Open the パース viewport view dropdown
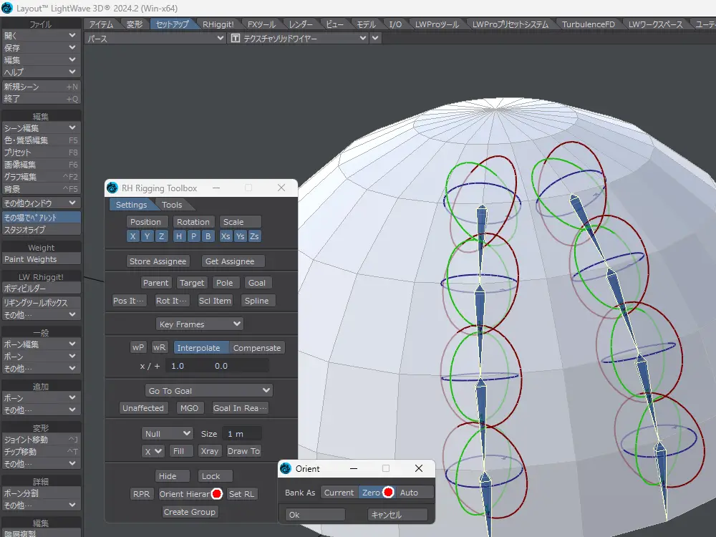The height and width of the screenshot is (537, 716). pyautogui.click(x=155, y=39)
